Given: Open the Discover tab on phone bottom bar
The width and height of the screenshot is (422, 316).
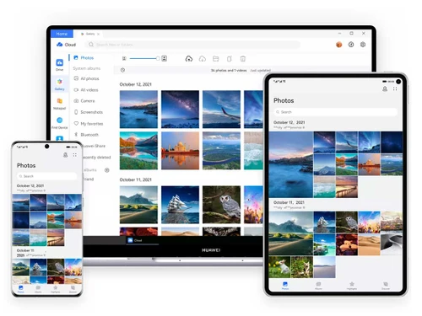Looking at the screenshot, I should coord(73,289).
